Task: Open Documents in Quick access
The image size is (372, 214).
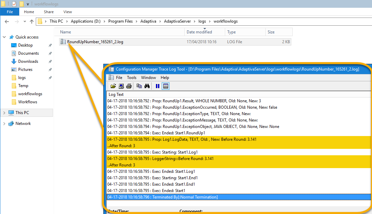Action: coord(28,53)
